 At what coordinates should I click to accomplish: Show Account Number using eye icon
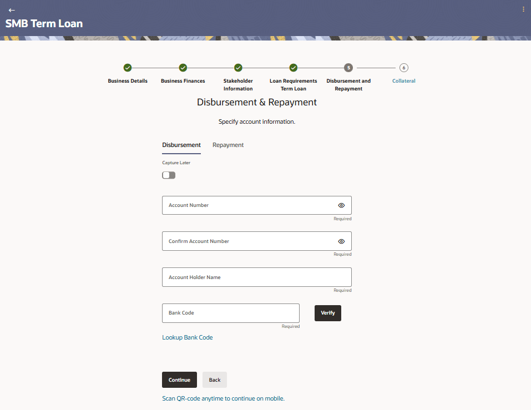341,205
